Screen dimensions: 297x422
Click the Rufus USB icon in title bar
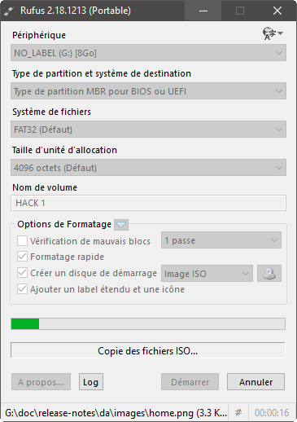point(9,11)
